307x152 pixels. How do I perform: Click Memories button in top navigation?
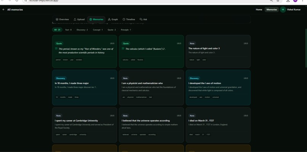point(272,10)
